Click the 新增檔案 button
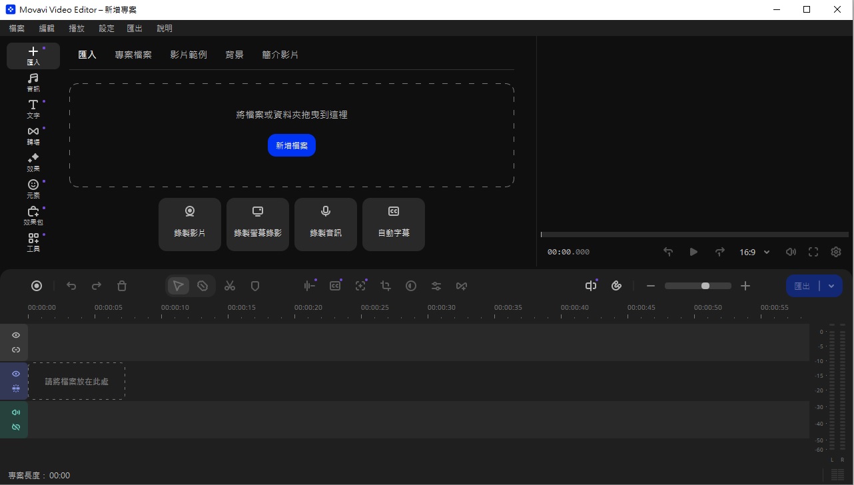The image size is (854, 485). pos(292,145)
